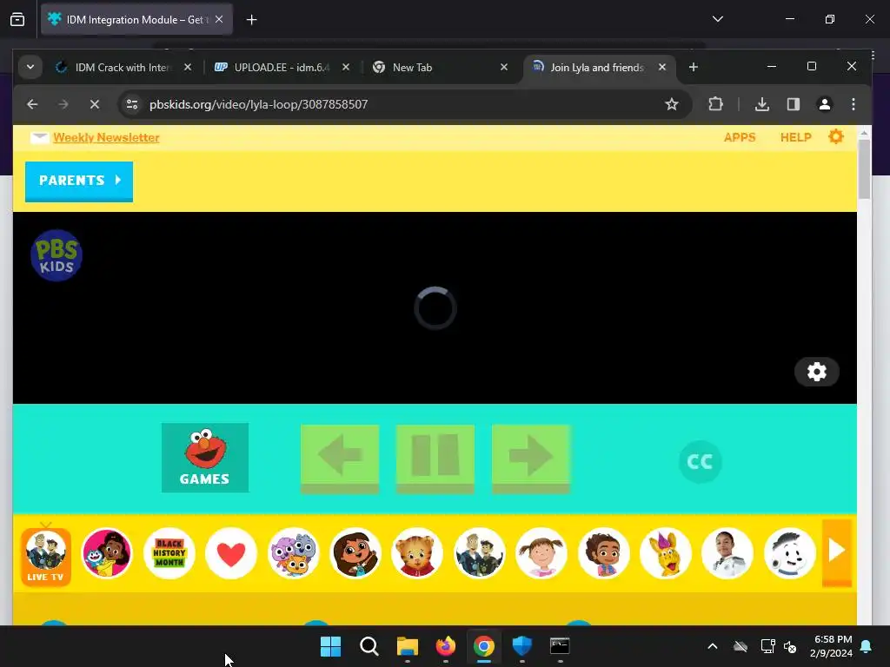Viewport: 890px width, 667px height.
Task: Open Windows Security shield in taskbar
Action: (x=522, y=646)
